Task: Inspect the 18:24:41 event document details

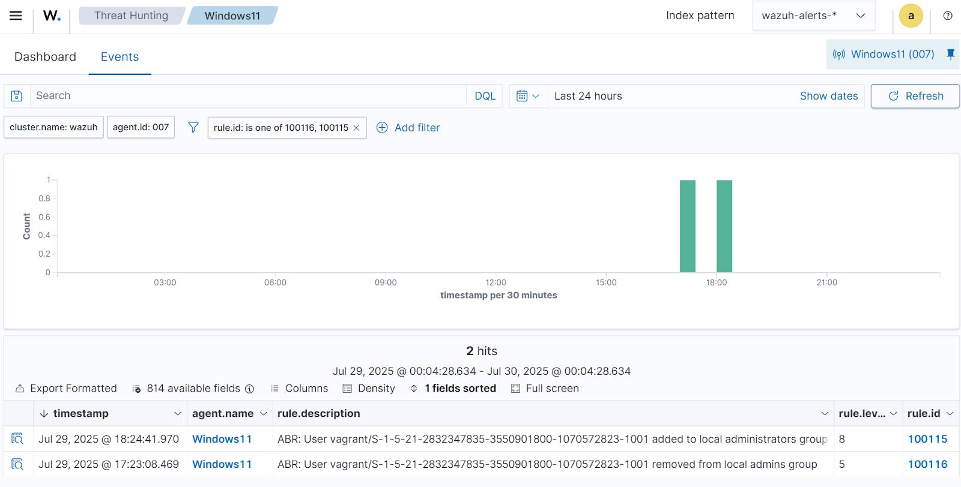Action: (x=17, y=439)
